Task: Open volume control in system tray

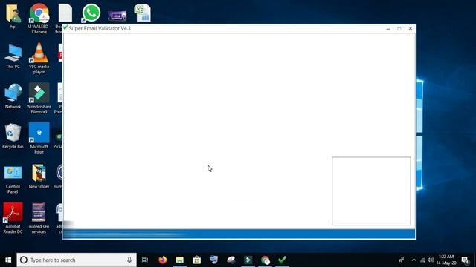Action: [x=431, y=260]
